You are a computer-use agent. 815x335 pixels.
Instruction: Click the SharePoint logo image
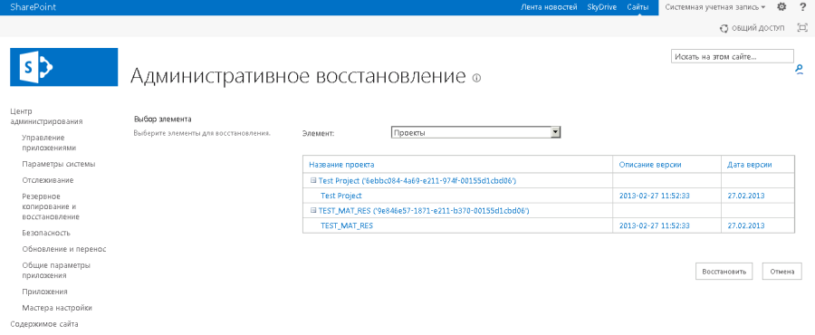coord(64,67)
